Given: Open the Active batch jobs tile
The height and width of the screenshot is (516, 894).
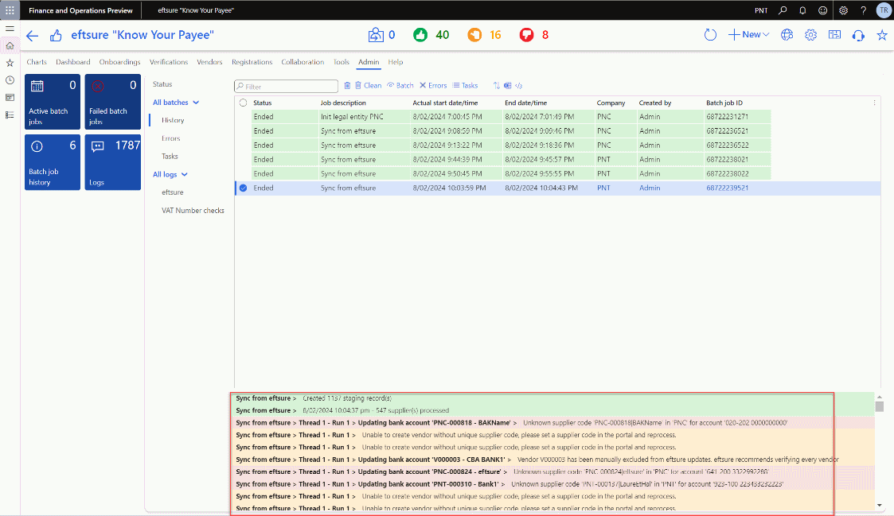Looking at the screenshot, I should (x=53, y=102).
